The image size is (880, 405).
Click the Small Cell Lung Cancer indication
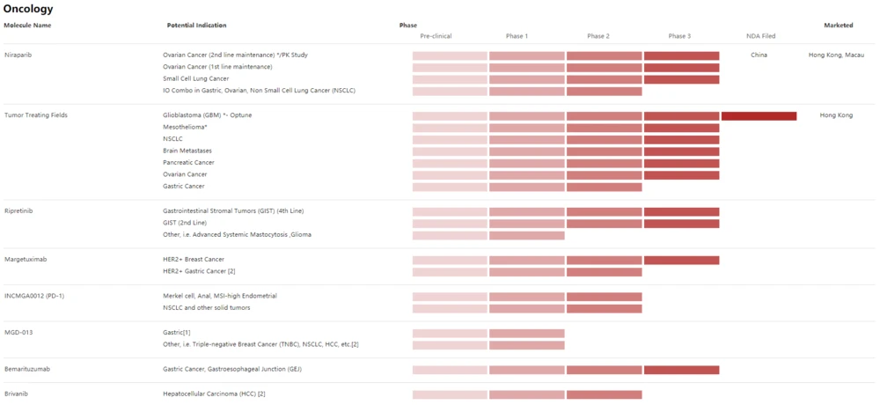pos(196,79)
